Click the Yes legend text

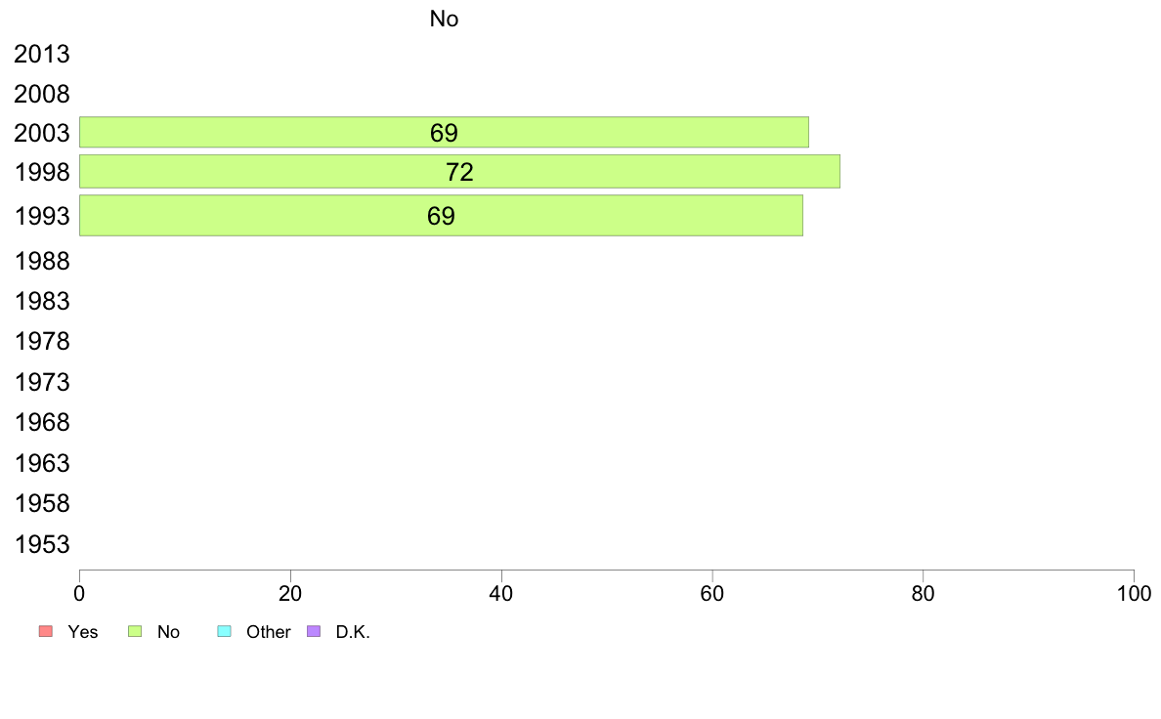tap(83, 632)
